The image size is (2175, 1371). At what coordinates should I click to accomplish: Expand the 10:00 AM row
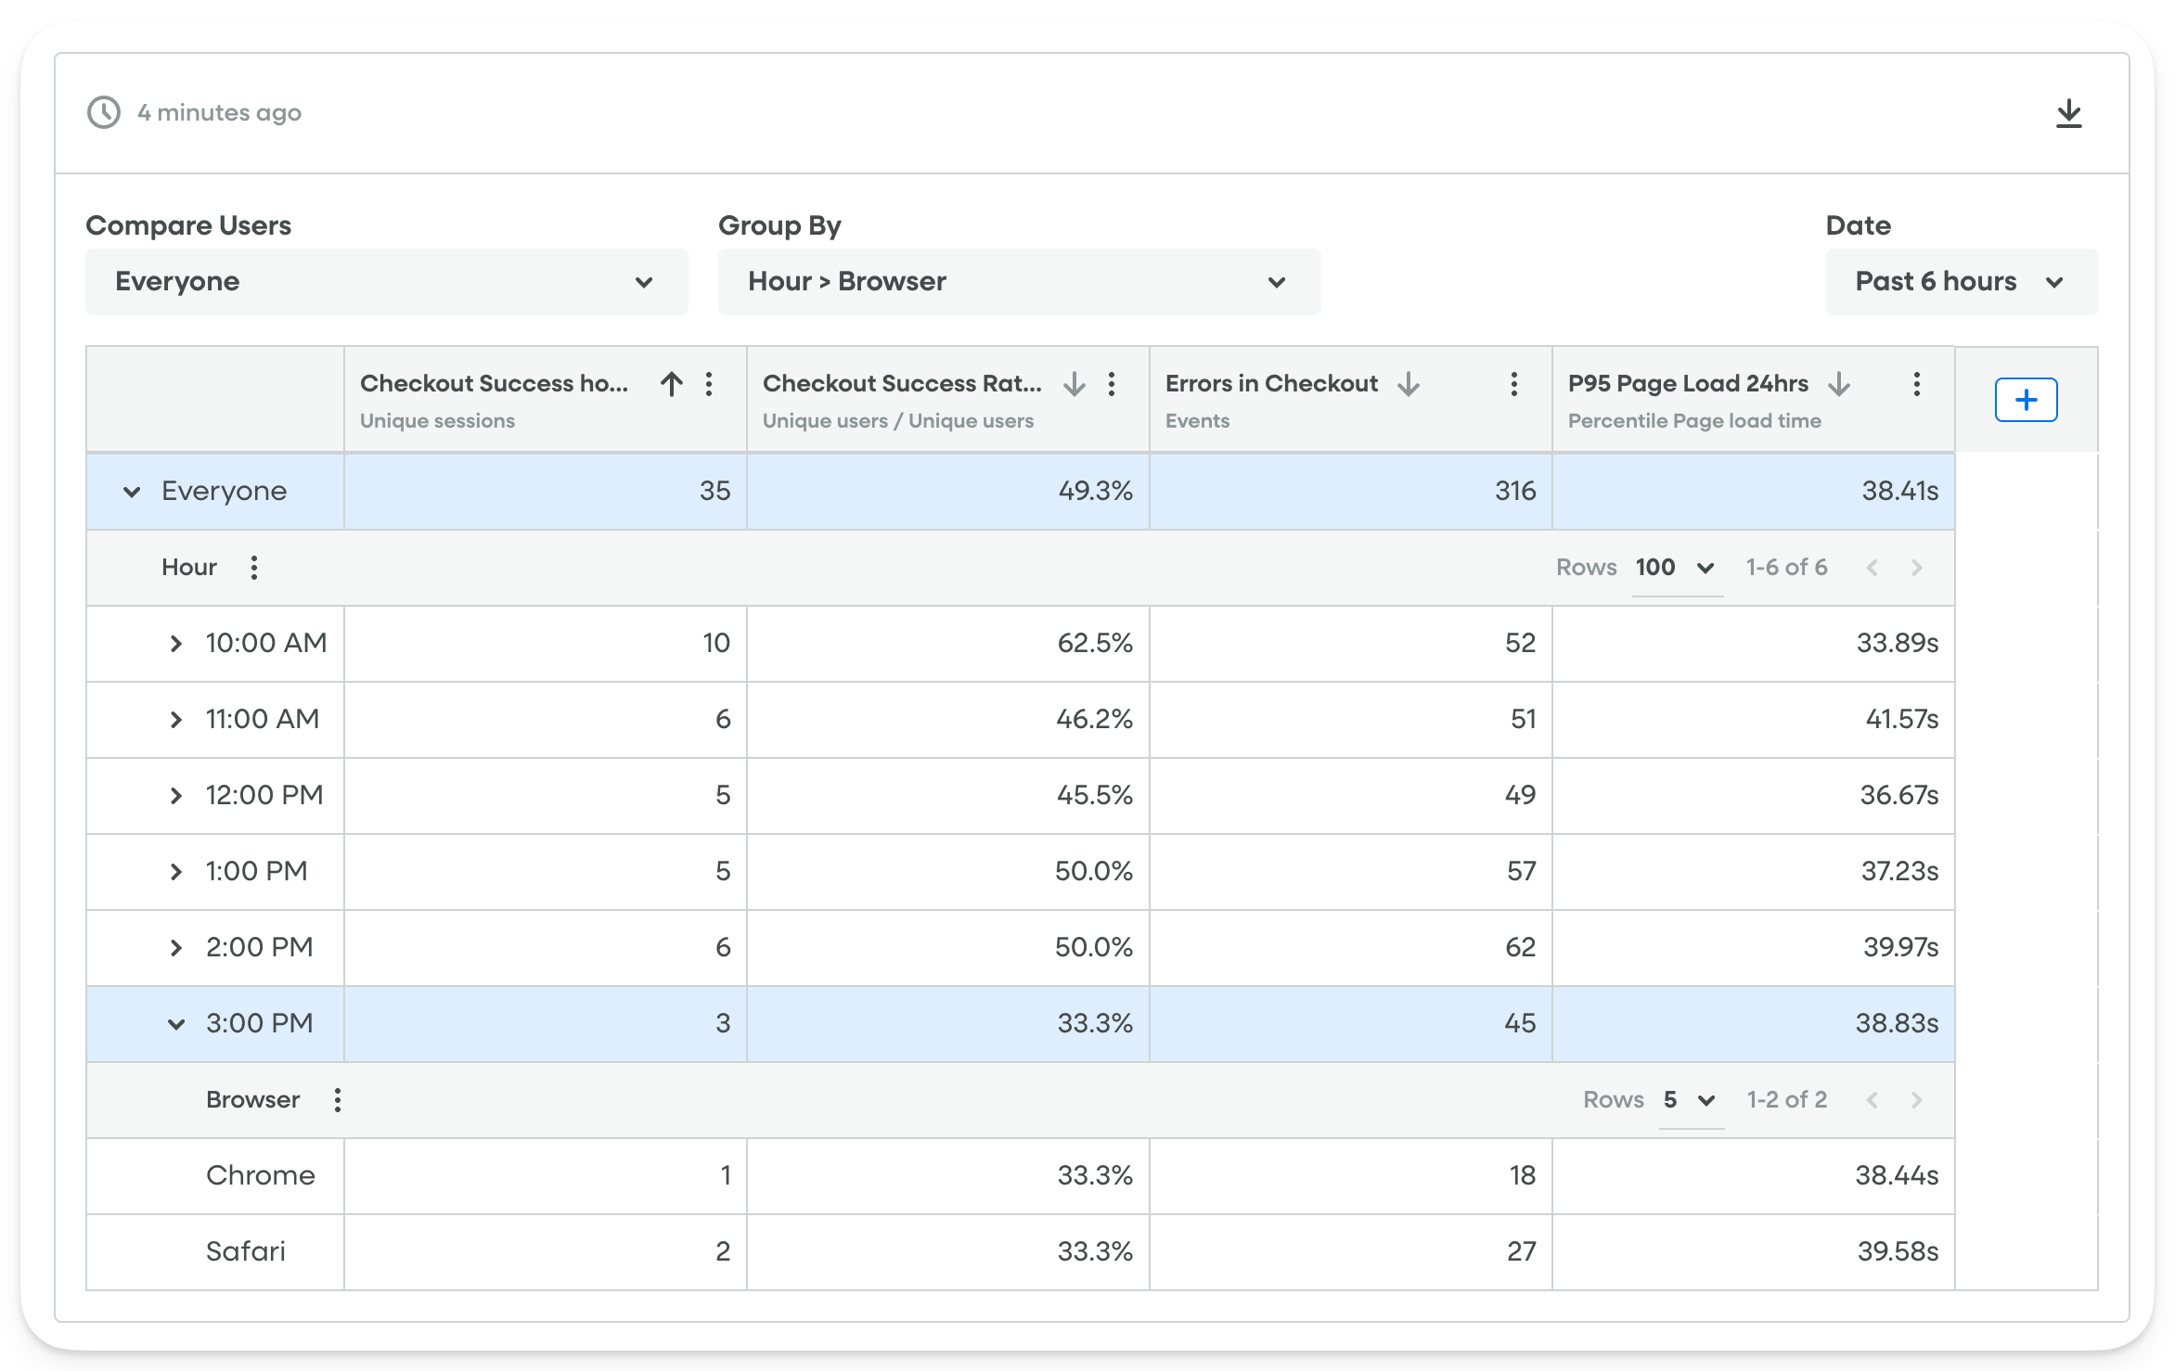point(176,643)
